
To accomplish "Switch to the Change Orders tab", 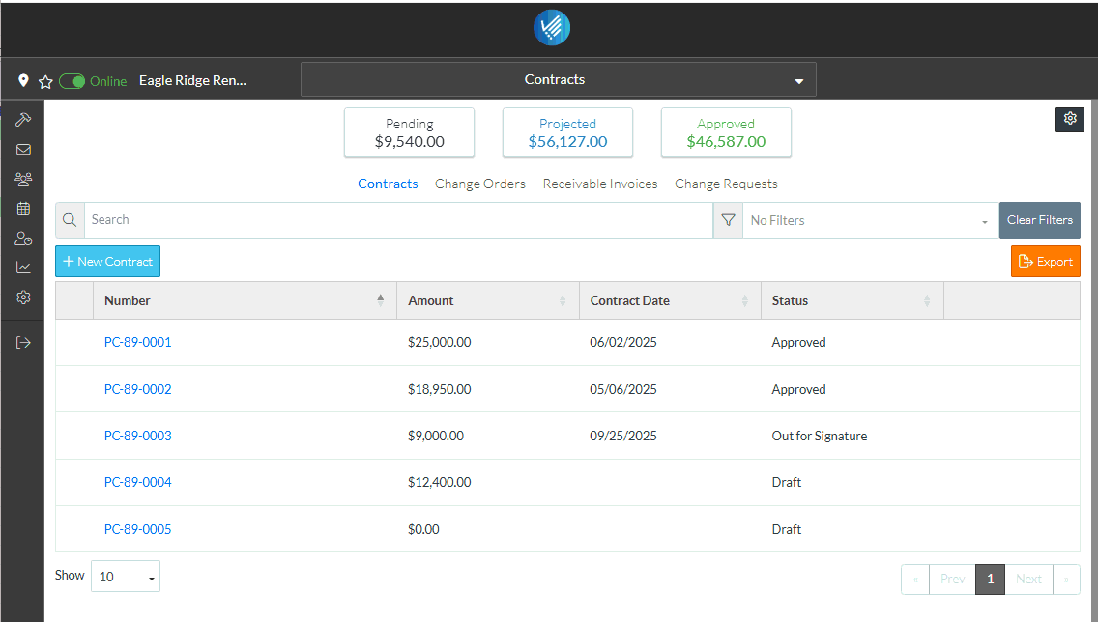I will tap(479, 184).
